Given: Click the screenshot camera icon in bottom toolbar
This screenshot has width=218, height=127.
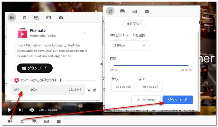Looking at the screenshot, I should (59, 121).
